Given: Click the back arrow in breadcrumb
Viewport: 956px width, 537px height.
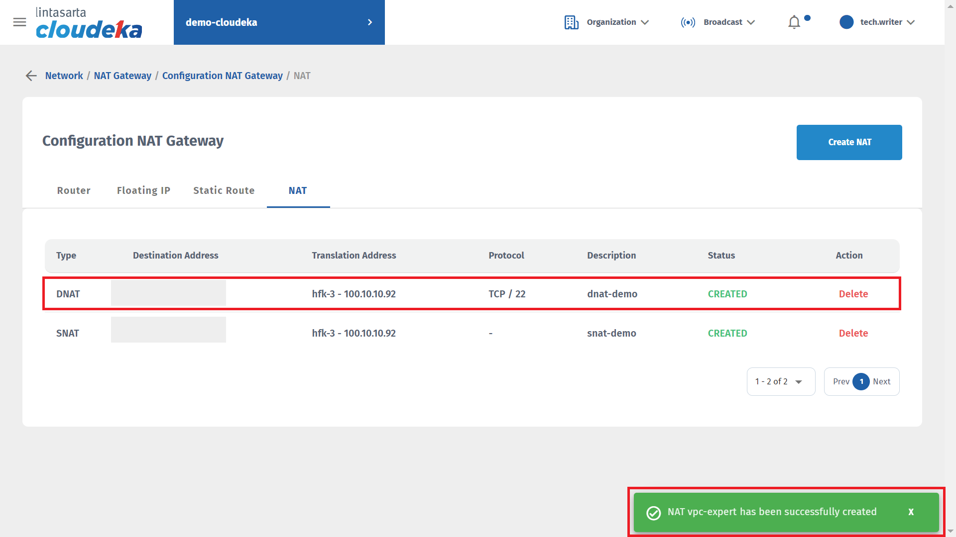Looking at the screenshot, I should [31, 76].
